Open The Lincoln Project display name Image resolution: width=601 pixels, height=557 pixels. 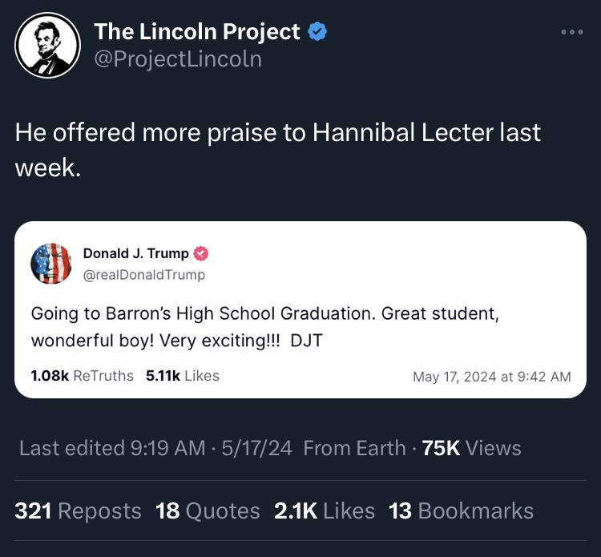coord(196,32)
